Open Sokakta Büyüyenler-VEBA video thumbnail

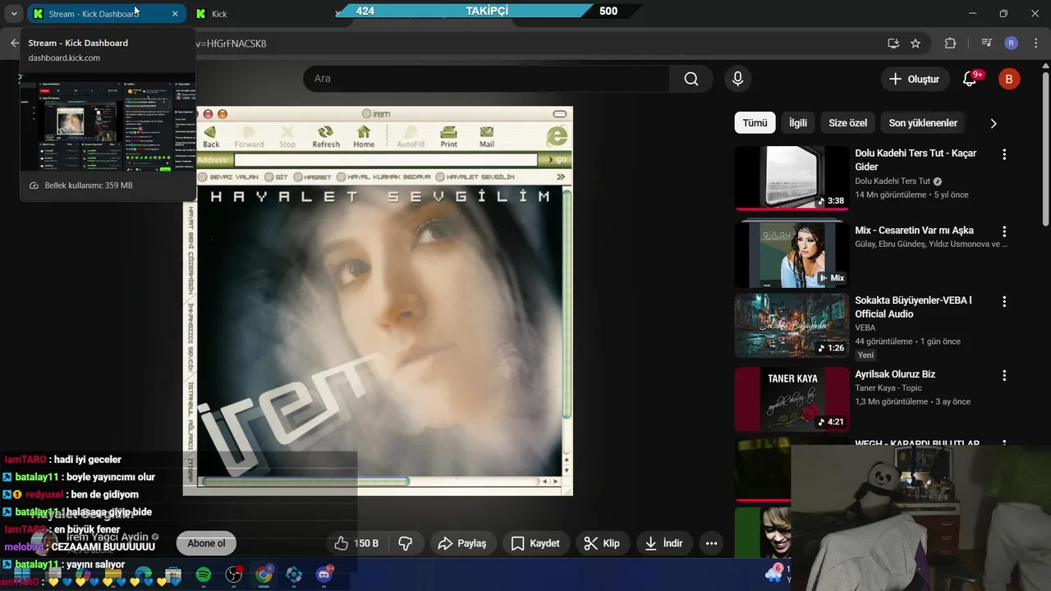click(x=792, y=326)
